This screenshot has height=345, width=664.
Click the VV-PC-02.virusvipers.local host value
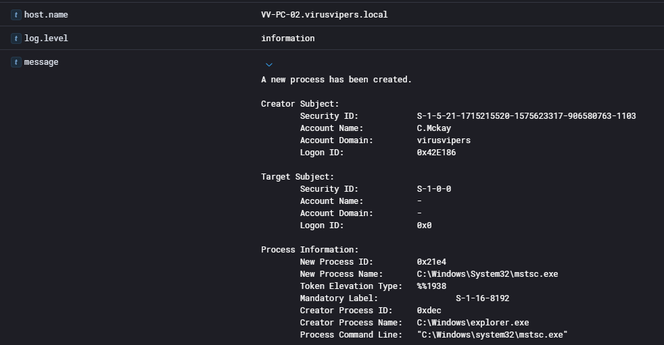click(x=325, y=15)
